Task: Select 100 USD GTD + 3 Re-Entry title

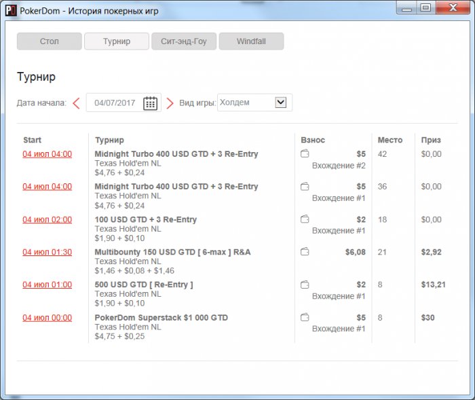Action: pos(146,219)
